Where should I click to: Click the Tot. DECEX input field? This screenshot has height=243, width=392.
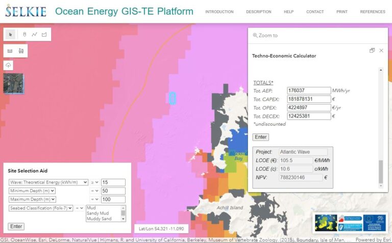click(x=309, y=116)
